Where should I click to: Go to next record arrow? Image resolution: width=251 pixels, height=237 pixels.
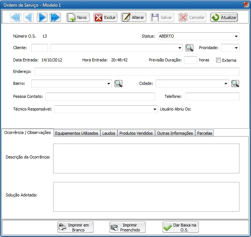coord(42,17)
